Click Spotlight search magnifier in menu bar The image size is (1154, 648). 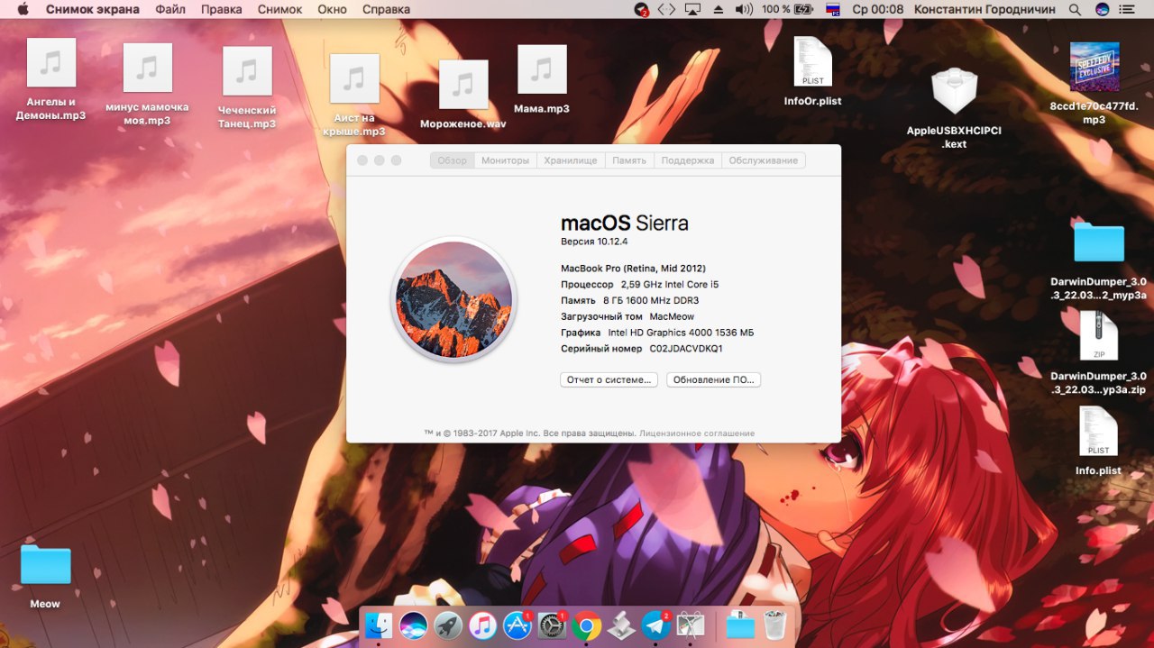(x=1075, y=9)
